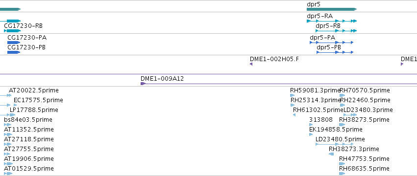Click the CG17230-PB blue feature bar

click(x=14, y=52)
